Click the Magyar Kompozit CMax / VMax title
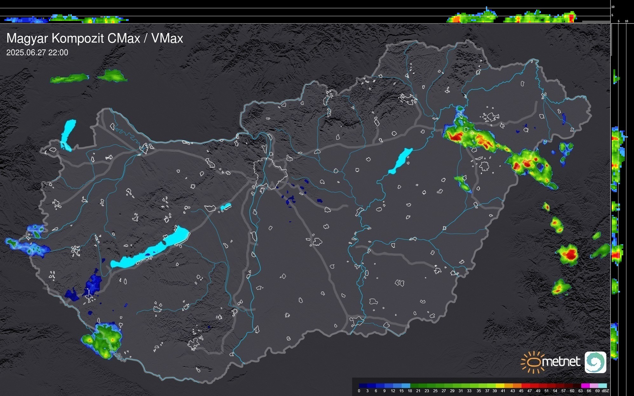The width and height of the screenshot is (634, 396). click(x=95, y=38)
